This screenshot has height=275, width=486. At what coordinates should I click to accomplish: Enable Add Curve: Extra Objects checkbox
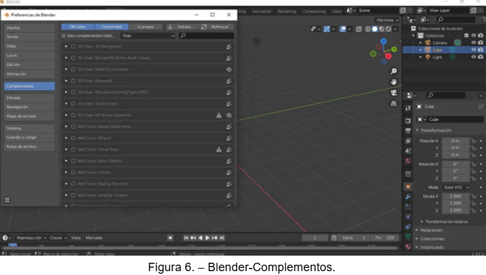click(x=73, y=161)
